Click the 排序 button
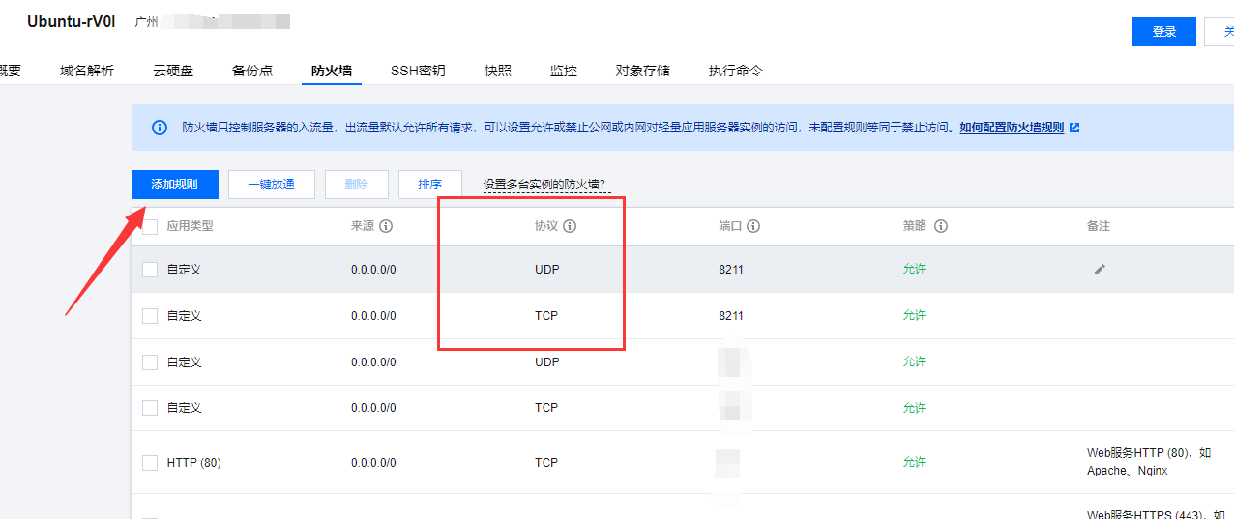The image size is (1234, 519). pyautogui.click(x=429, y=185)
